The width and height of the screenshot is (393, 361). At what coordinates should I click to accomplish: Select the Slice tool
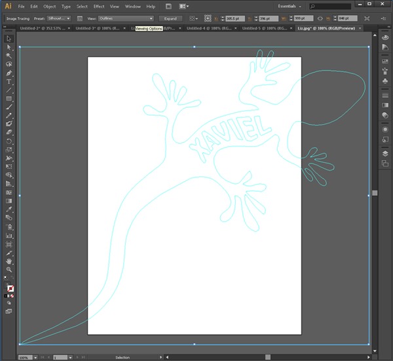[9, 253]
